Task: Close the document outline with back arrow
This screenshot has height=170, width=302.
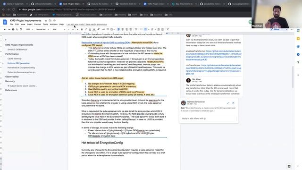Action: click(x=6, y=40)
